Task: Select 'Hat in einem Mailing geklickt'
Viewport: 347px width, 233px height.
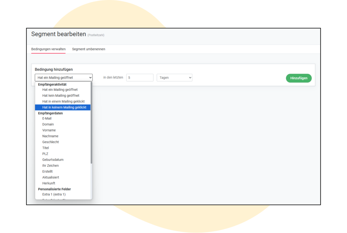Action: 63,101
